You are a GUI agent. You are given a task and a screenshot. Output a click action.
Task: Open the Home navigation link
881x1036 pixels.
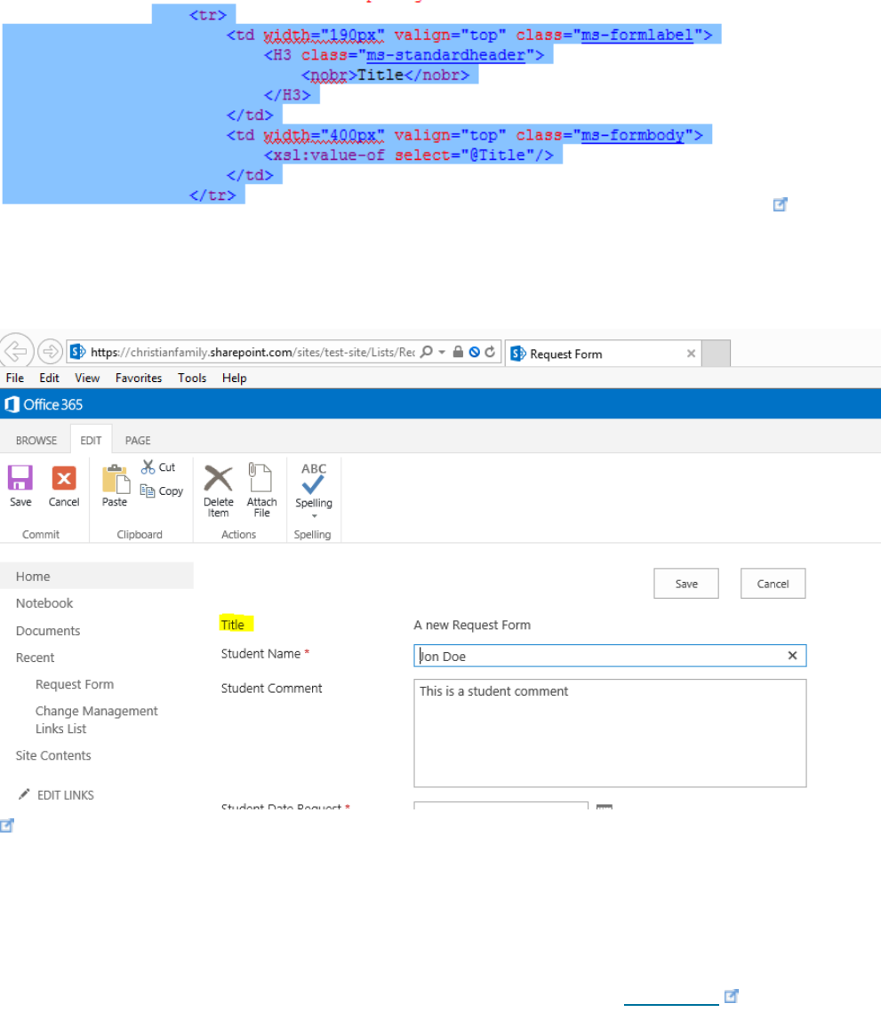click(x=33, y=576)
